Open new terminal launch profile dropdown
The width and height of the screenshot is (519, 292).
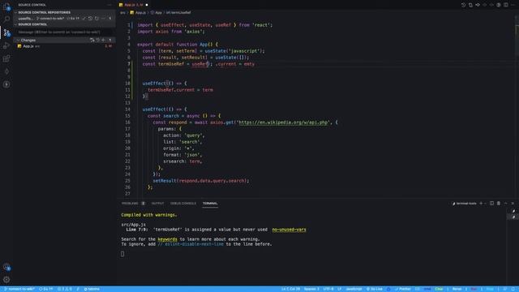485,204
